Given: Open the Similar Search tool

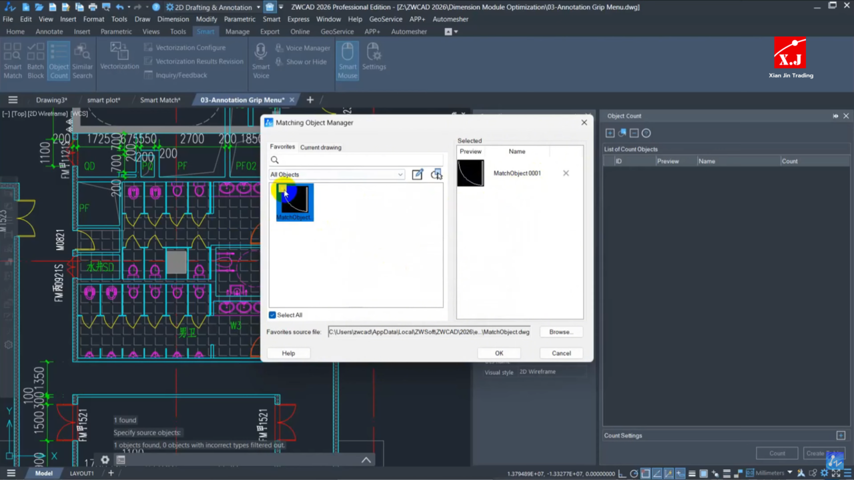Looking at the screenshot, I should (83, 60).
